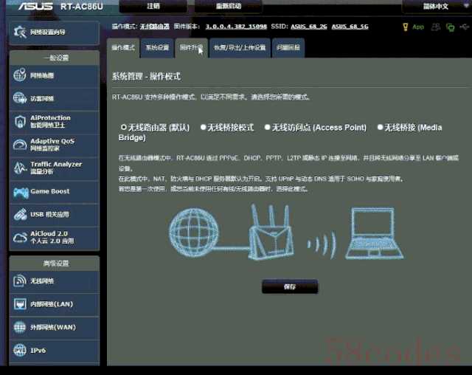Open the ASUS_68_5G SSID link
The width and height of the screenshot is (472, 375).
click(x=350, y=27)
